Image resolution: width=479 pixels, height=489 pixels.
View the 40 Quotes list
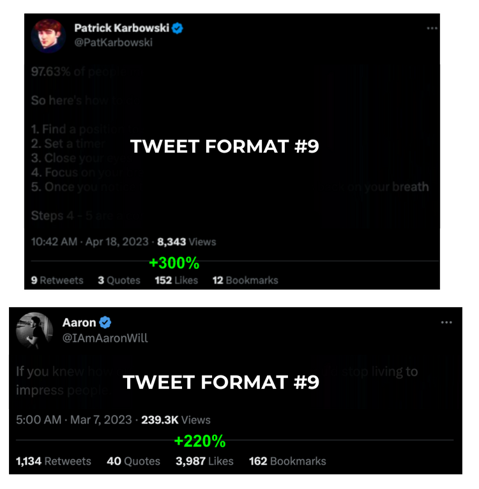point(133,462)
